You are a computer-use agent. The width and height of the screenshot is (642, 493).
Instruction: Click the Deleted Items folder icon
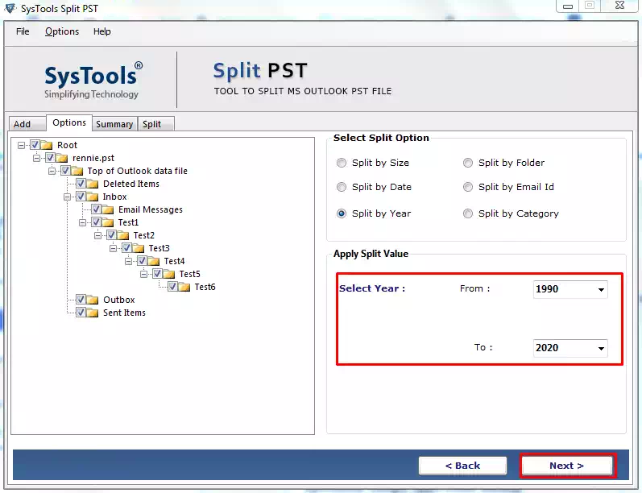click(x=93, y=184)
